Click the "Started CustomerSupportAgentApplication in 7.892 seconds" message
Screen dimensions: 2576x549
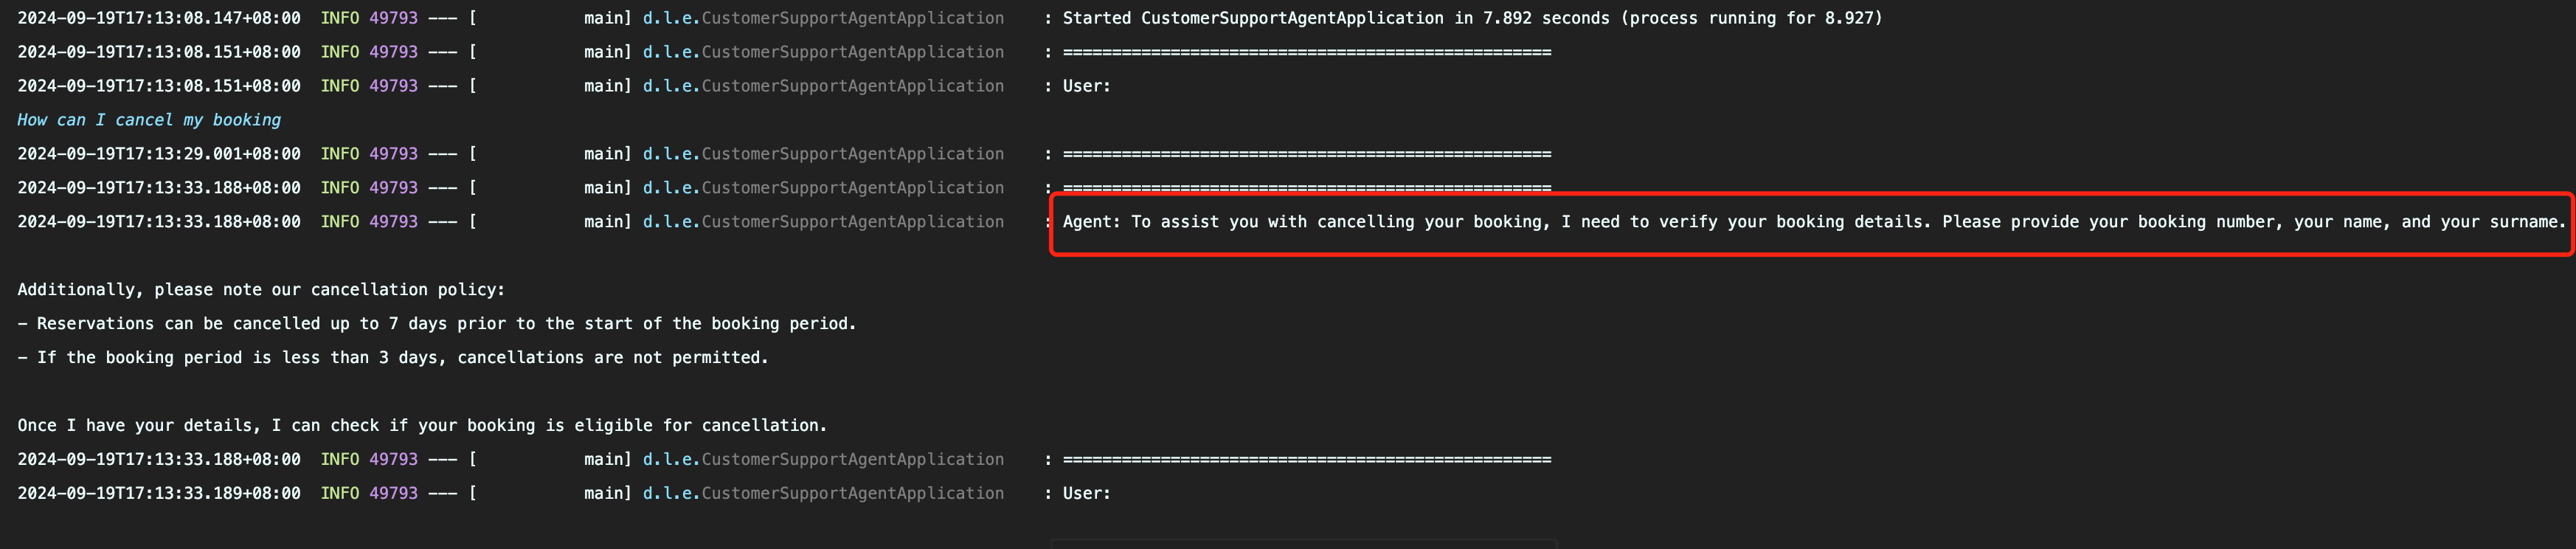tap(1471, 18)
